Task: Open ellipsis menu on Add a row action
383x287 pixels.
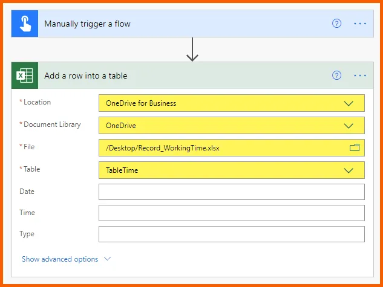Action: (x=360, y=76)
